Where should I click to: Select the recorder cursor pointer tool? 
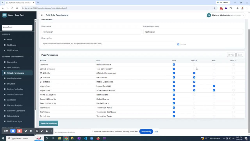tap(37, 131)
